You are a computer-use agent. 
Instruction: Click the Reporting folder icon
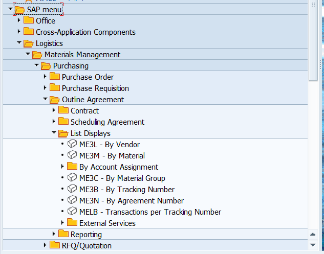(x=63, y=234)
